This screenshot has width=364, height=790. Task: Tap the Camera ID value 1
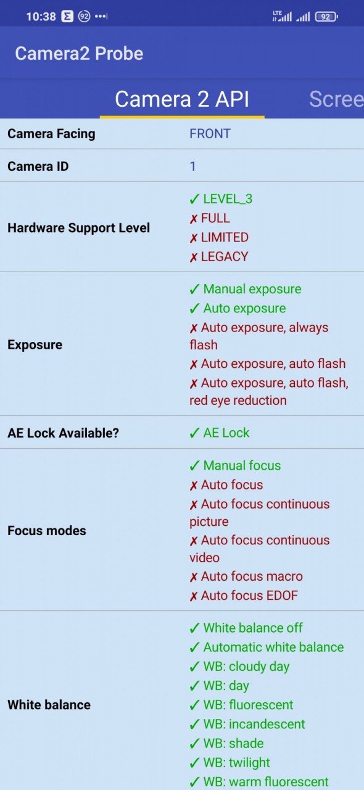click(192, 166)
